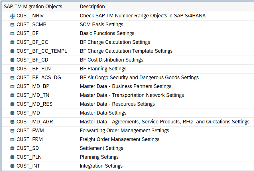Viewport: 254px width, 171px height.
Task: Click 'Freight Order Management Settings' description
Action: click(x=119, y=139)
